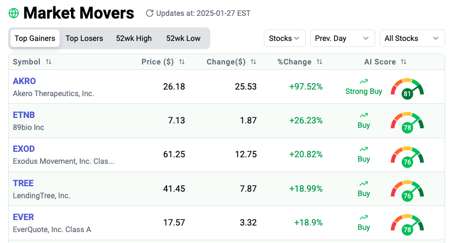Open the Stocks dropdown
This screenshot has width=450, height=243.
(x=285, y=38)
